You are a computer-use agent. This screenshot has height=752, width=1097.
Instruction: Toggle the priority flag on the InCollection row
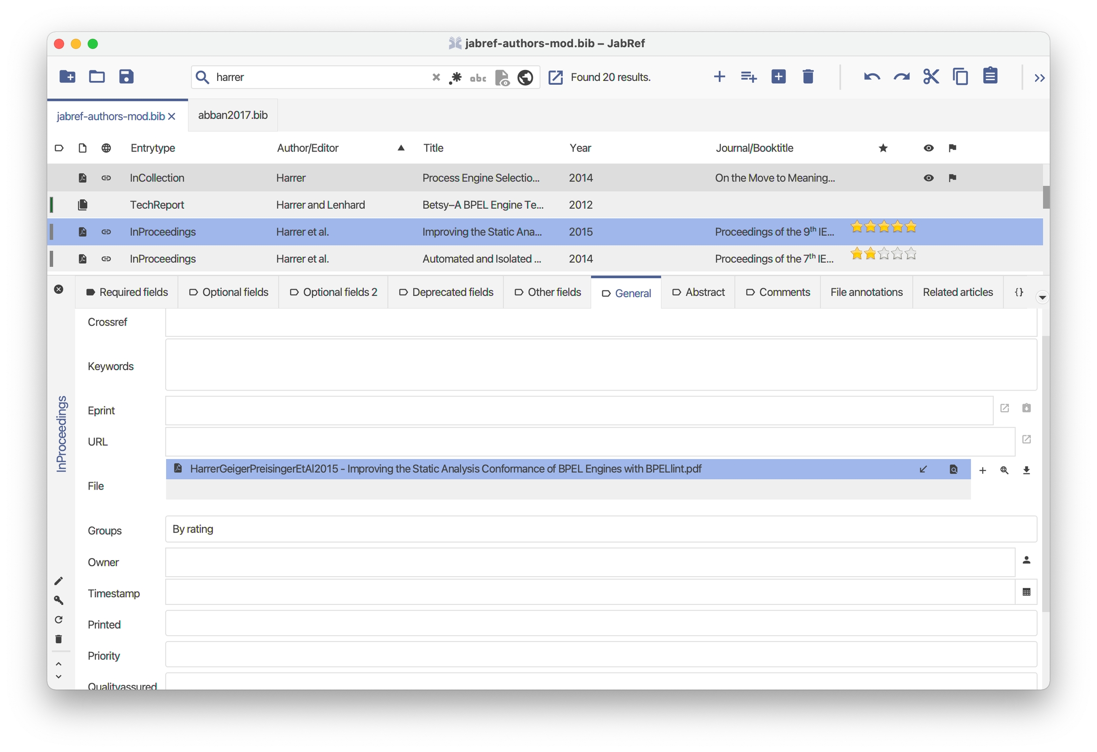(x=952, y=178)
